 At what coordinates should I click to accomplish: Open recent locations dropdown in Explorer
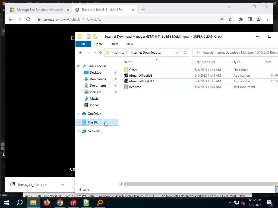pyautogui.click(x=95, y=53)
